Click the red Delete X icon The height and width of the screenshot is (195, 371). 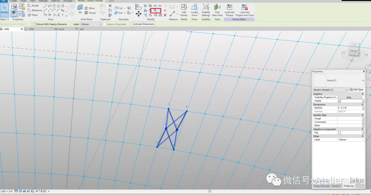pyautogui.click(x=165, y=15)
